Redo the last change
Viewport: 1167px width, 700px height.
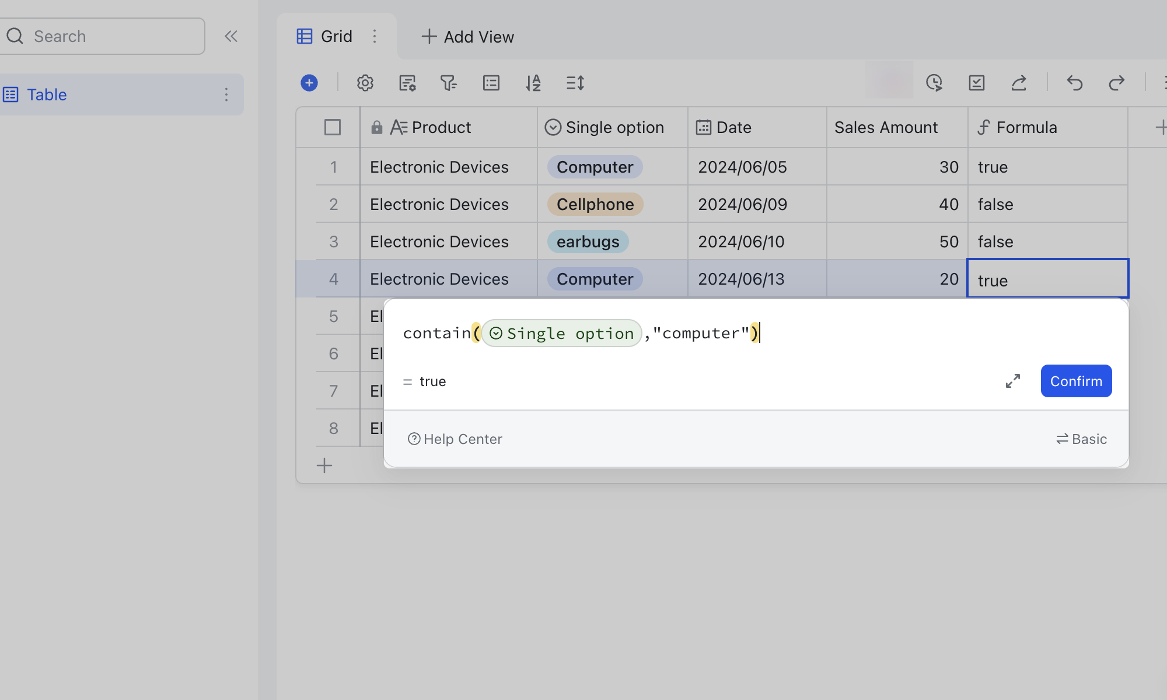(x=1117, y=83)
